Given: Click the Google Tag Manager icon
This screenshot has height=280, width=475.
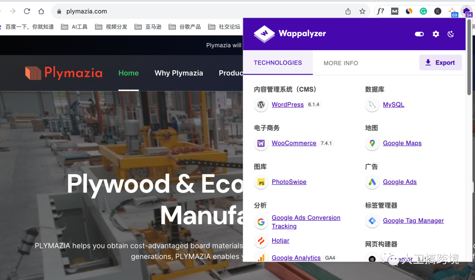Looking at the screenshot, I should click(372, 221).
